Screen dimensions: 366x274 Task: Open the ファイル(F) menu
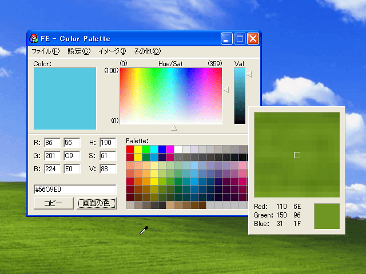[x=46, y=51]
